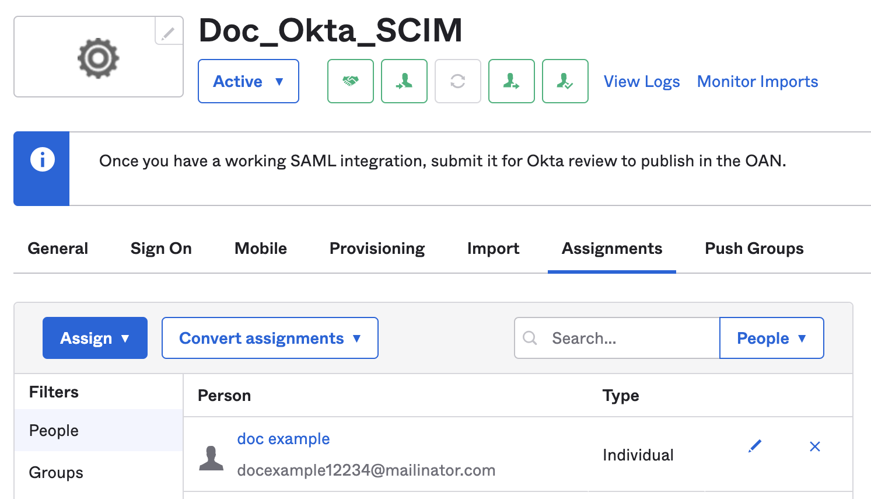Click the blue info icon
The width and height of the screenshot is (871, 499).
pos(42,160)
